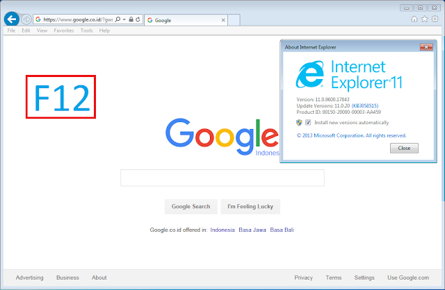The height and width of the screenshot is (290, 445).
Task: Click the UAC shield icon in About dialog
Action: 299,122
